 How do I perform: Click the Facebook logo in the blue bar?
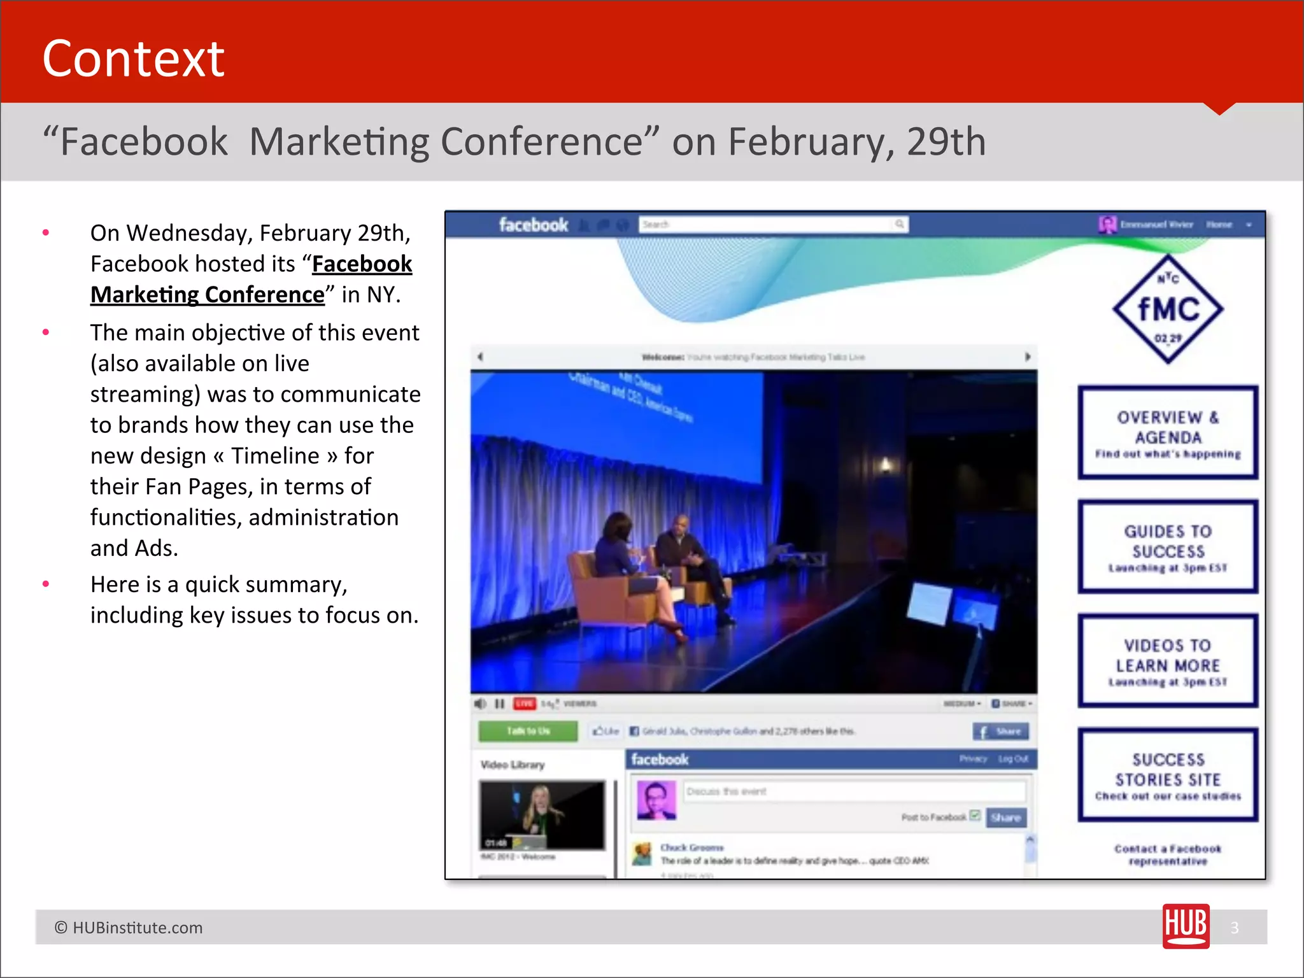tap(533, 225)
